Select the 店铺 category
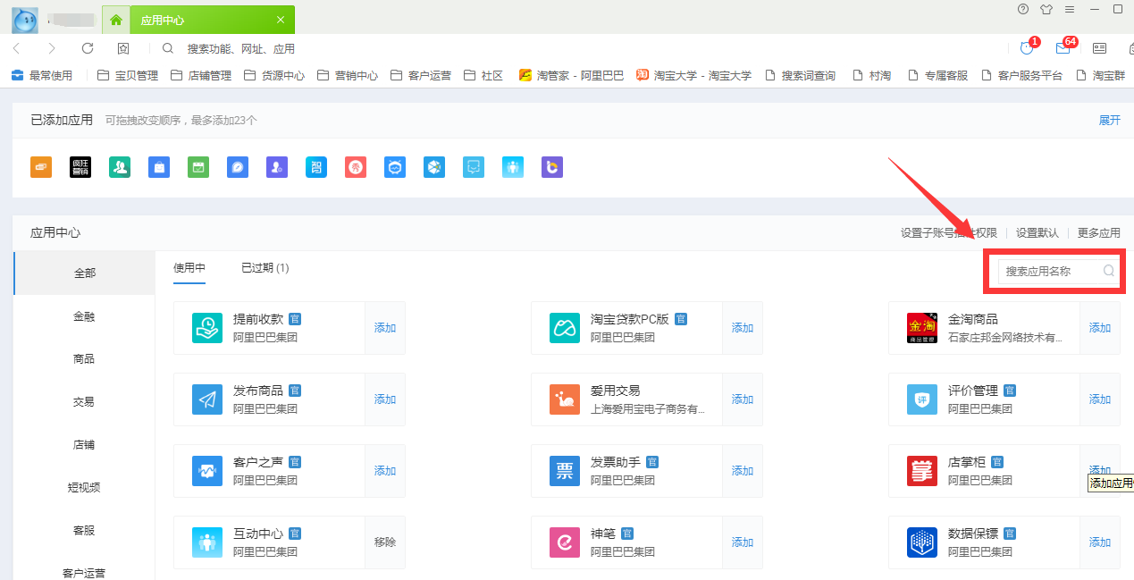Screen dimensions: 1134x580 tap(85, 445)
